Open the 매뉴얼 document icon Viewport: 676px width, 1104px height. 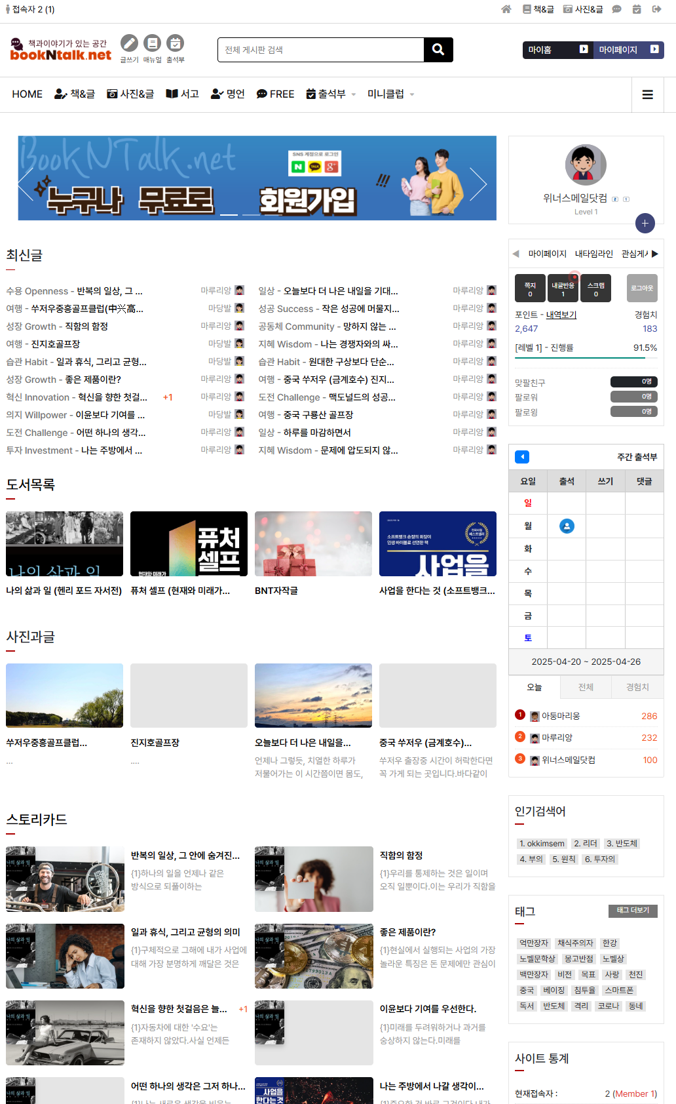click(152, 43)
